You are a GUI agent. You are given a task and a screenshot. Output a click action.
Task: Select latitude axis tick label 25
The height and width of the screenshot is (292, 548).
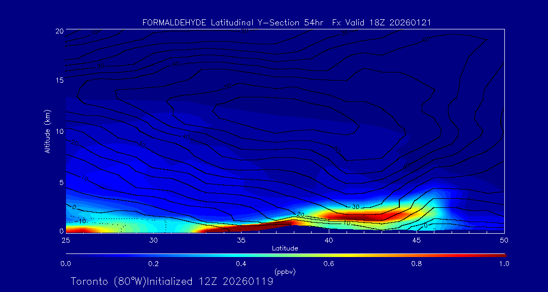[65, 240]
